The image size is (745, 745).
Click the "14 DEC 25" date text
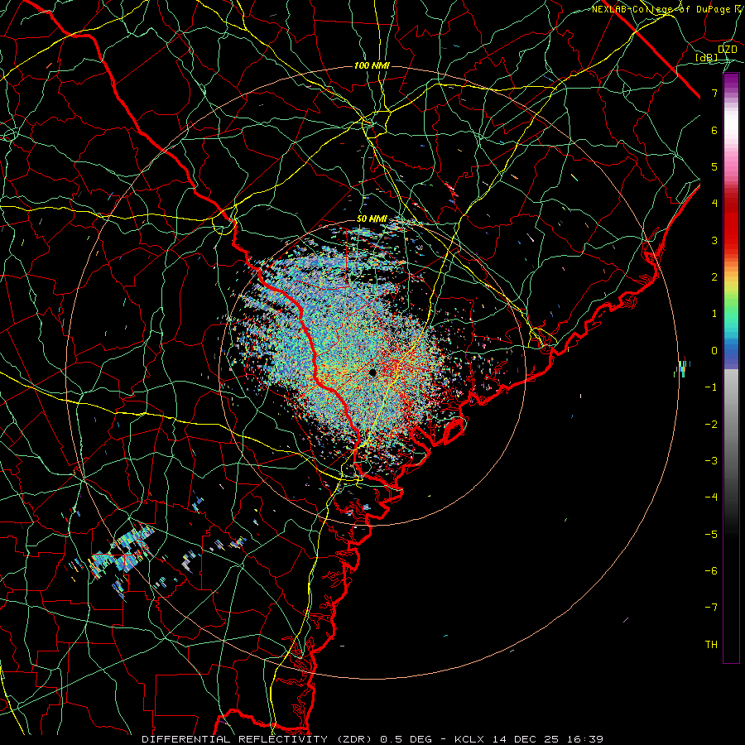click(x=526, y=739)
